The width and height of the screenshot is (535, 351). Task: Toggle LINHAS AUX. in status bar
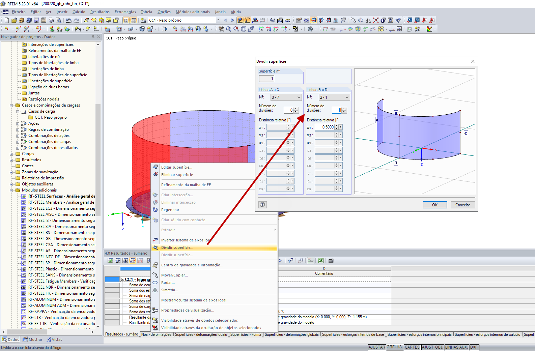pyautogui.click(x=456, y=347)
